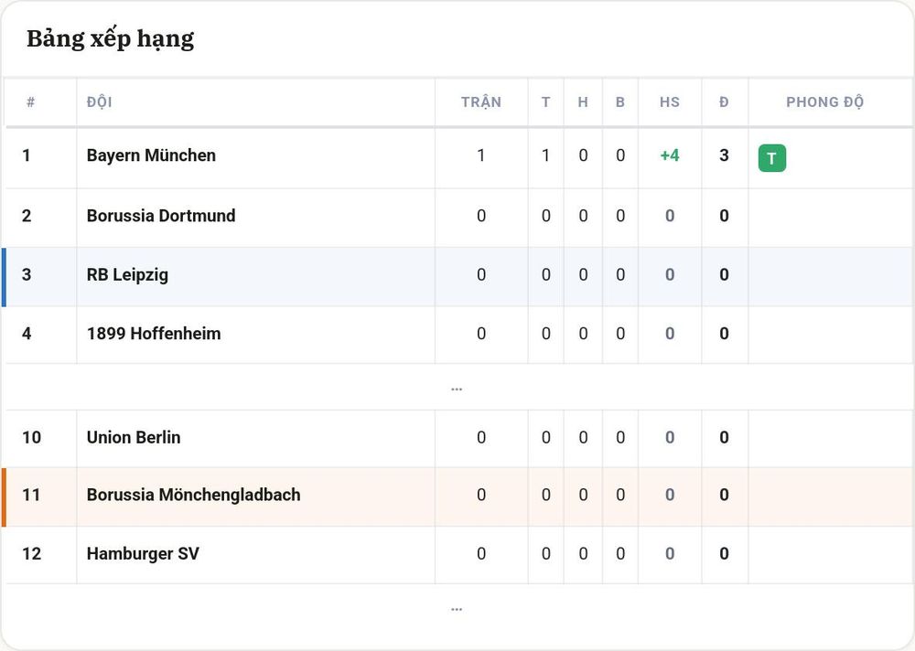Image resolution: width=915 pixels, height=651 pixels.
Task: Sort by the HS column header
Action: 670,102
